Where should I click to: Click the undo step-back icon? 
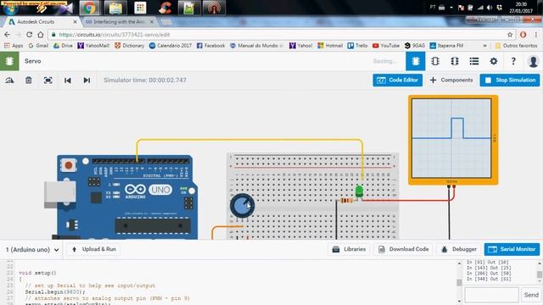click(68, 80)
